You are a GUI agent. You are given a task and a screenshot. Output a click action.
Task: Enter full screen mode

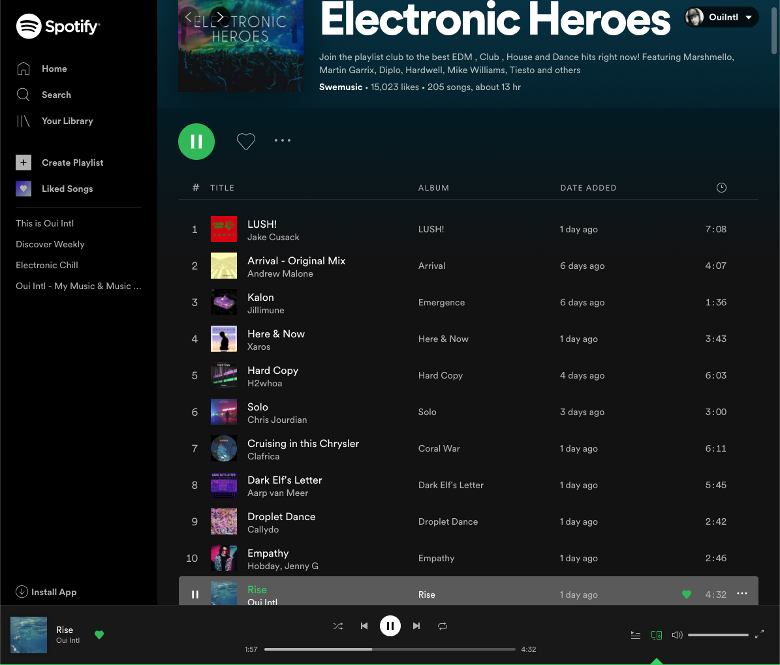[x=759, y=634]
